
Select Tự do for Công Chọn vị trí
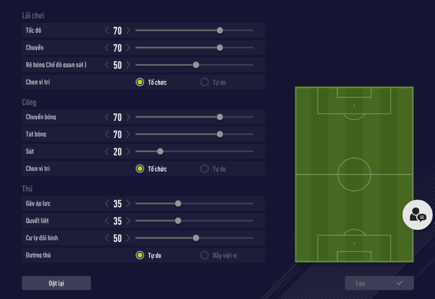(x=205, y=169)
